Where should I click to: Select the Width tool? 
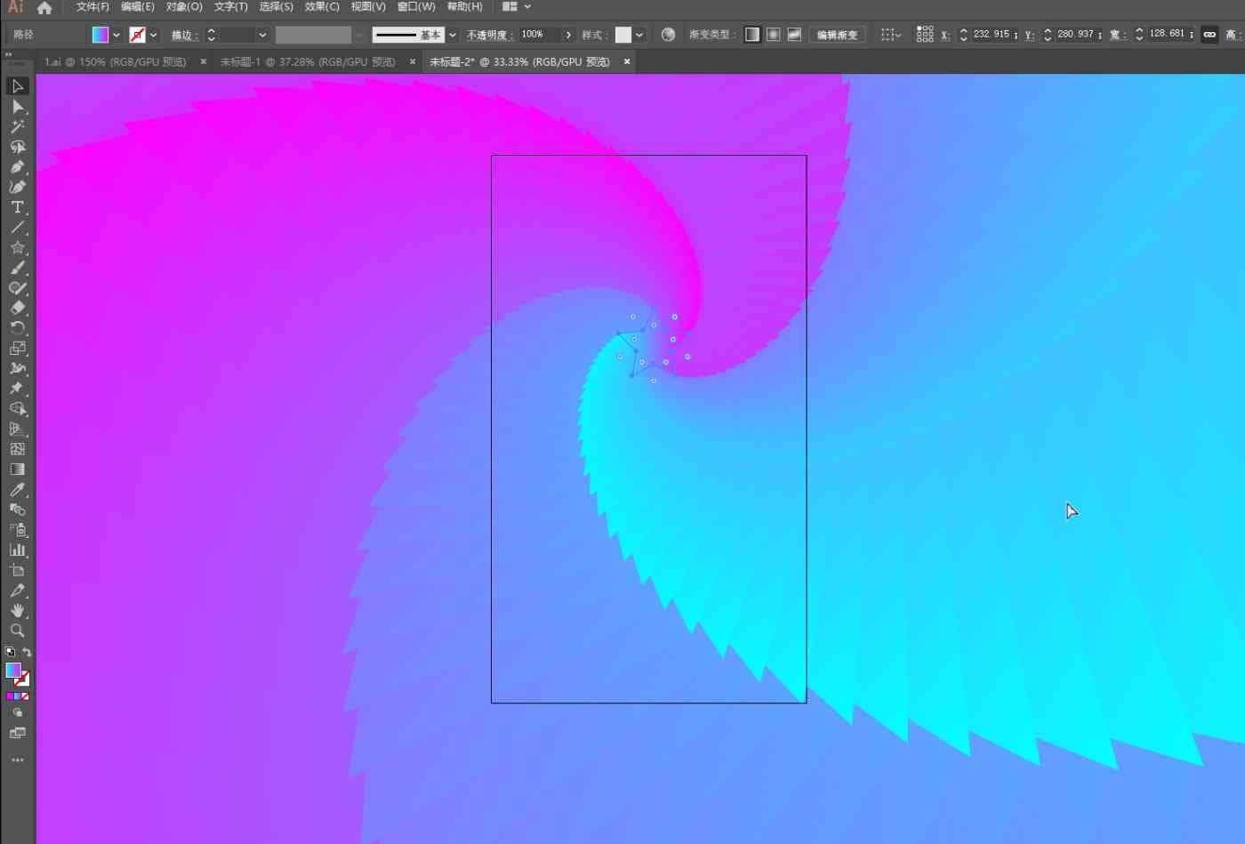(17, 368)
